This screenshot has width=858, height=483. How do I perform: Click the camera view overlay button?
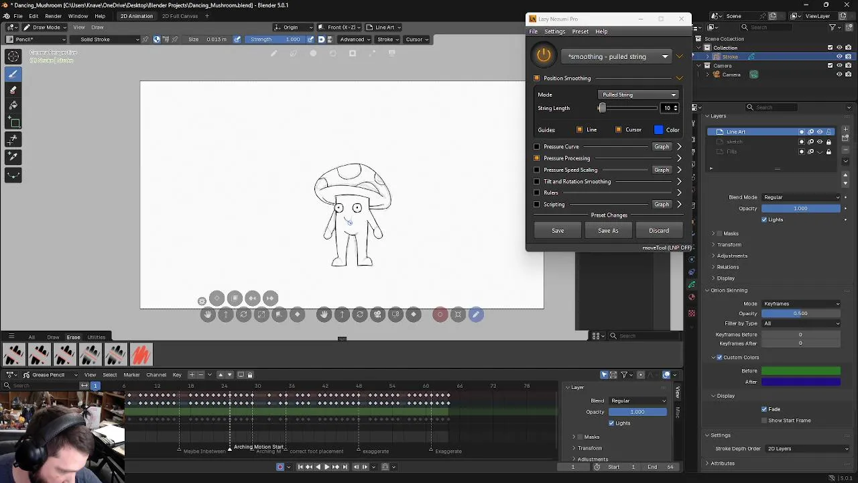tap(378, 314)
